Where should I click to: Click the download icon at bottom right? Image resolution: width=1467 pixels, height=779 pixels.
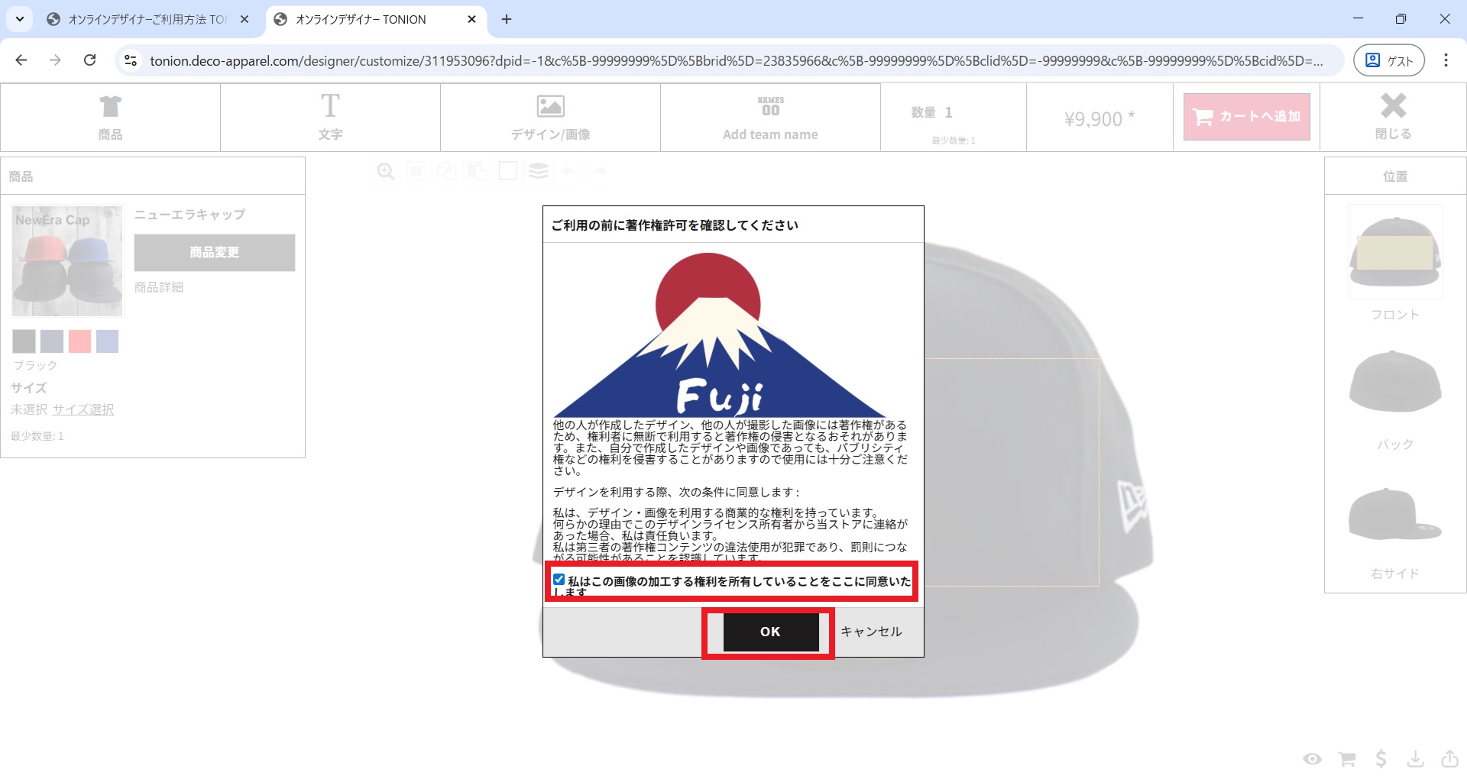[x=1416, y=758]
